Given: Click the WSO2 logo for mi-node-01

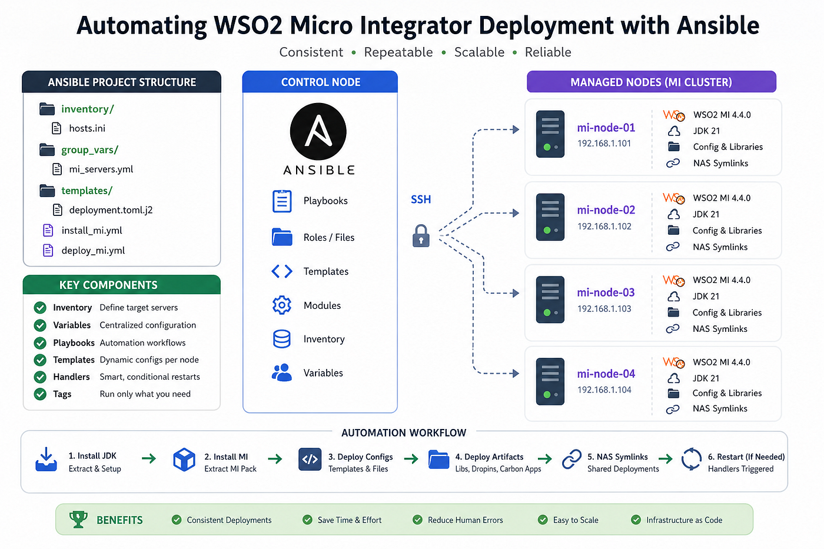Looking at the screenshot, I should point(674,115).
